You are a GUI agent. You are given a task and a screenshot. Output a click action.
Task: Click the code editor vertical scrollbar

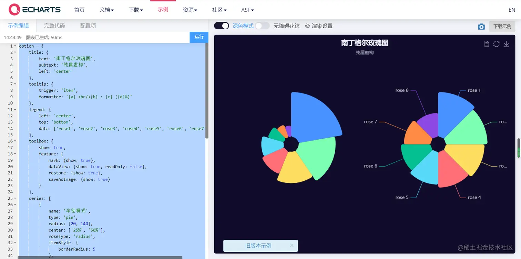[207, 90]
